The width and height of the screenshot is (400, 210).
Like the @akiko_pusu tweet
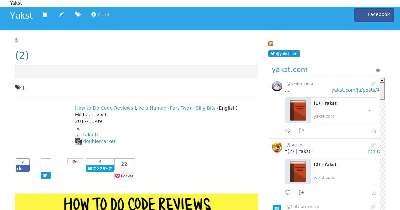(x=288, y=131)
